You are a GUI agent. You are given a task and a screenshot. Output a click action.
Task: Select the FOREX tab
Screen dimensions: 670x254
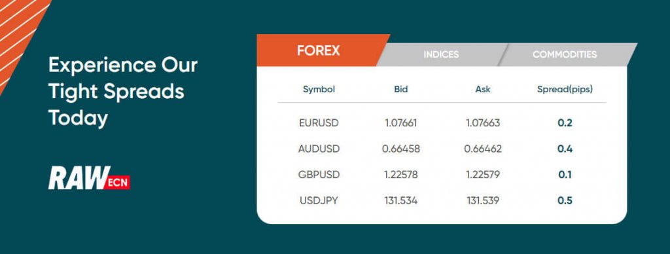(319, 50)
